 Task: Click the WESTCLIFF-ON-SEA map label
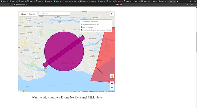pos(65,68)
